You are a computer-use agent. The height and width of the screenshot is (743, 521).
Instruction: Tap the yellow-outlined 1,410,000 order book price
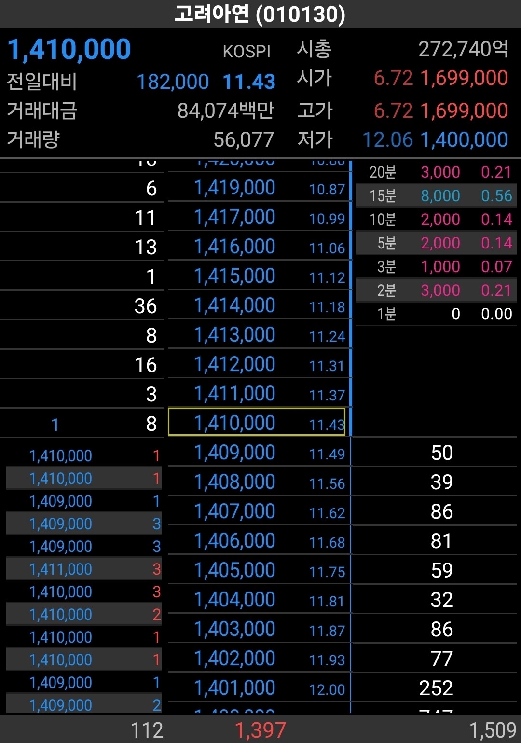coord(257,422)
